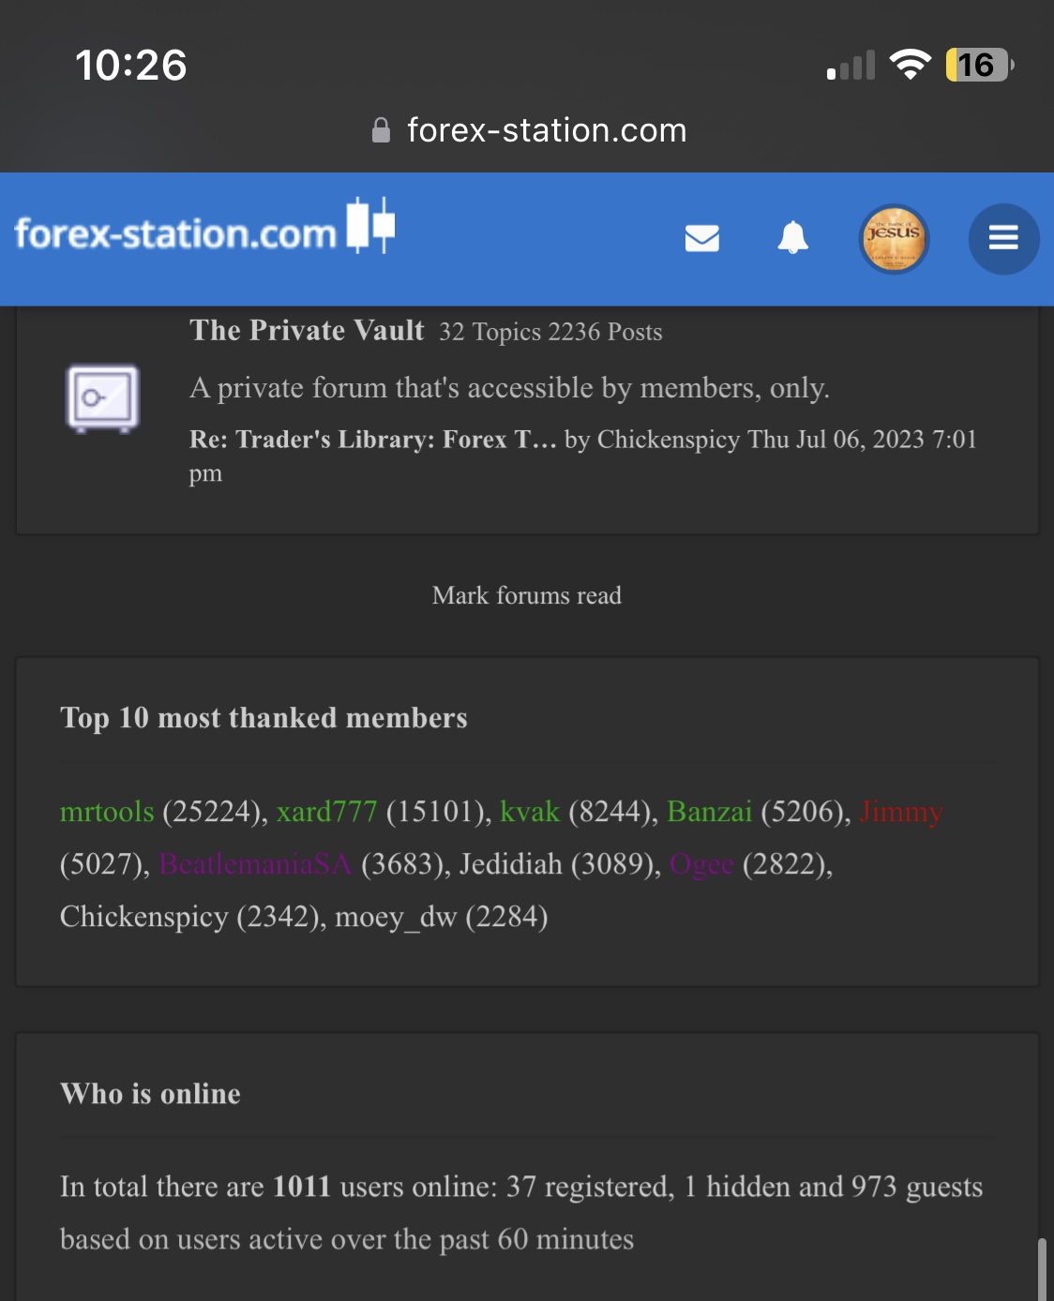
Task: Tap the forex-station.com header logo
Action: pyautogui.click(x=203, y=231)
